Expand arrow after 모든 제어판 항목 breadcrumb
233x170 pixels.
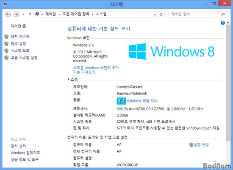[x=93, y=14]
